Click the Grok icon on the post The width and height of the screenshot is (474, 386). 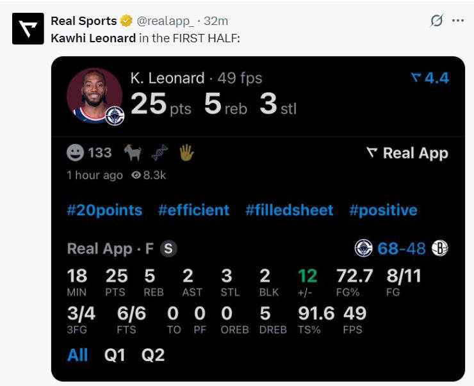point(436,20)
